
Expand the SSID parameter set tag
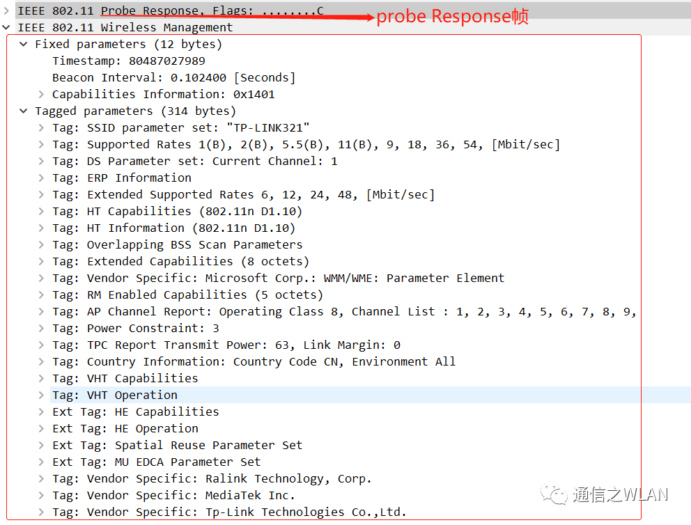coord(42,127)
